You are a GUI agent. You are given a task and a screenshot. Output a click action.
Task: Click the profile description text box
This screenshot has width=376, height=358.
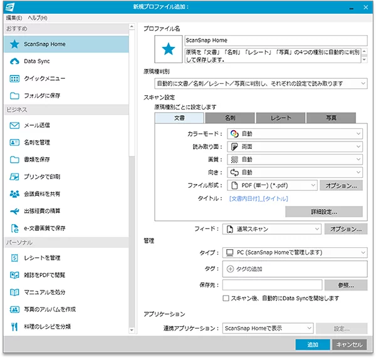pos(273,56)
